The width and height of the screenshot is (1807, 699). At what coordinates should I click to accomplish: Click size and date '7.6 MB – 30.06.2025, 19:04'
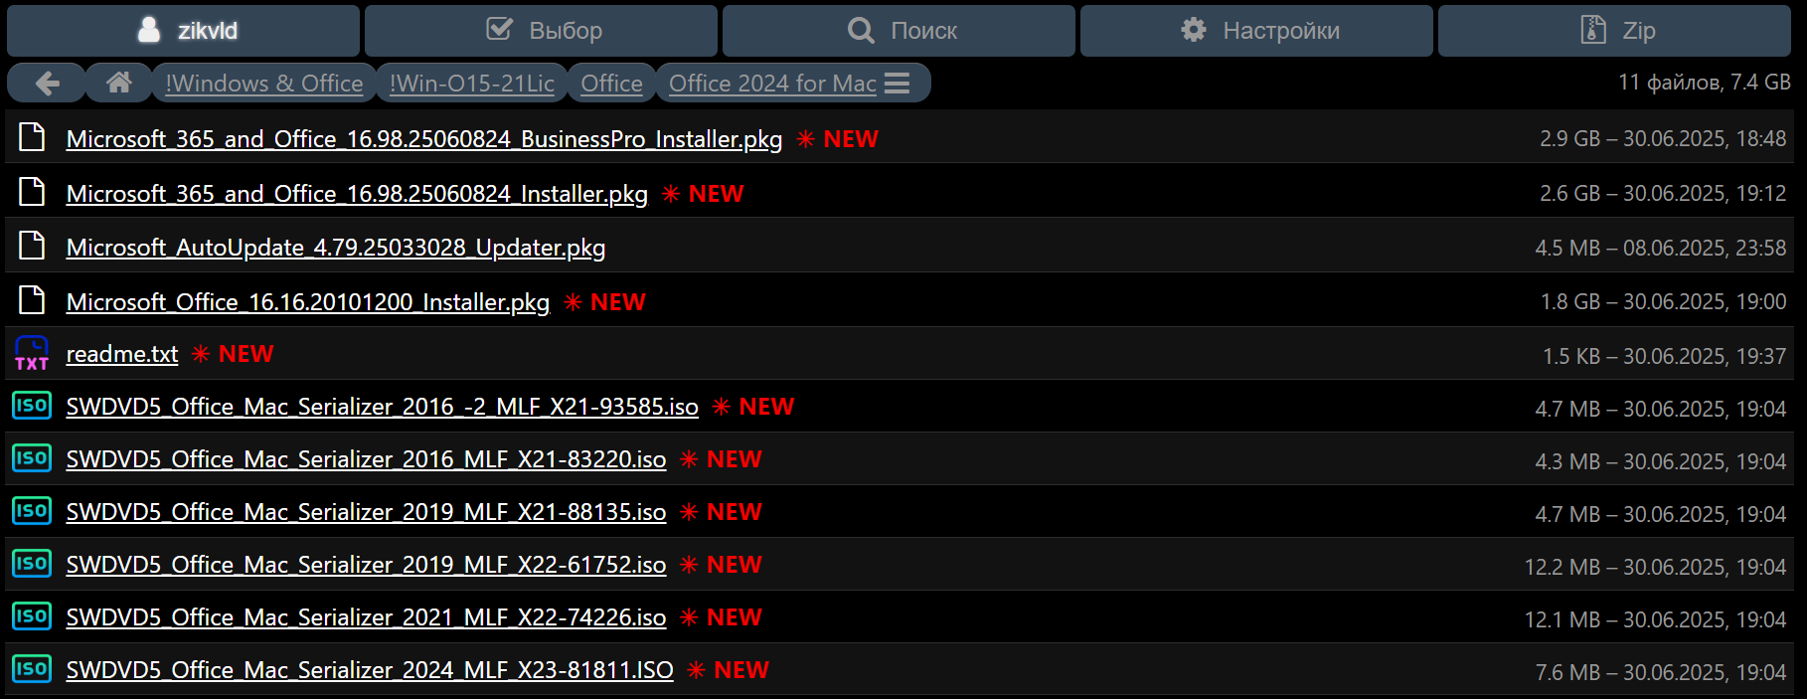point(1661,672)
